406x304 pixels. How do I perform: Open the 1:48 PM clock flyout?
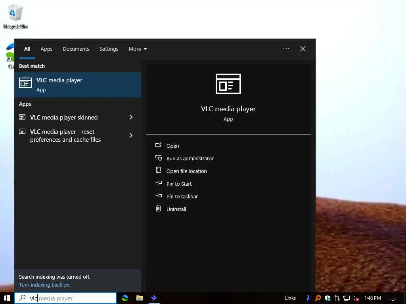(x=373, y=298)
